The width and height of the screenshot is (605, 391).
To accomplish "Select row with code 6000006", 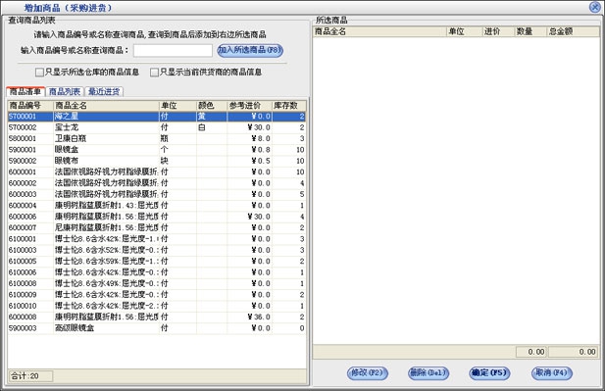I will (x=157, y=217).
